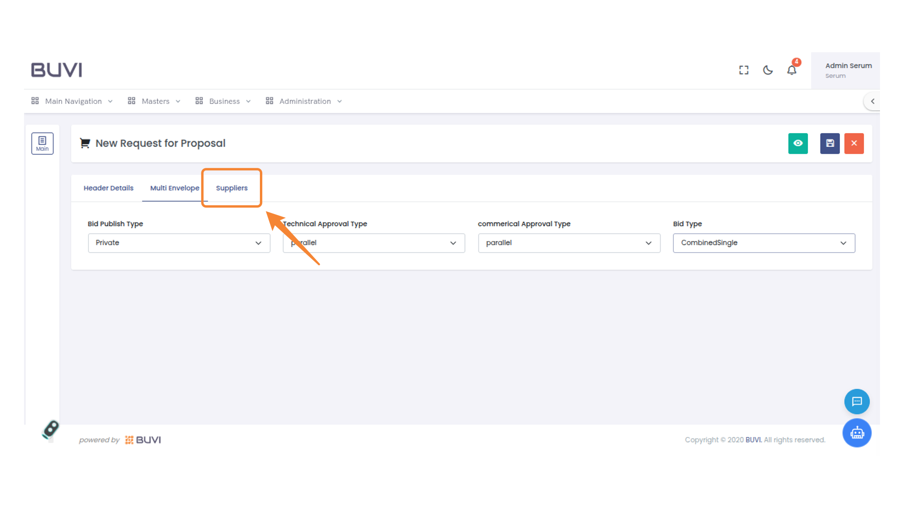Launch the robot assistant icon
Viewport: 904px width, 508px height.
[857, 433]
